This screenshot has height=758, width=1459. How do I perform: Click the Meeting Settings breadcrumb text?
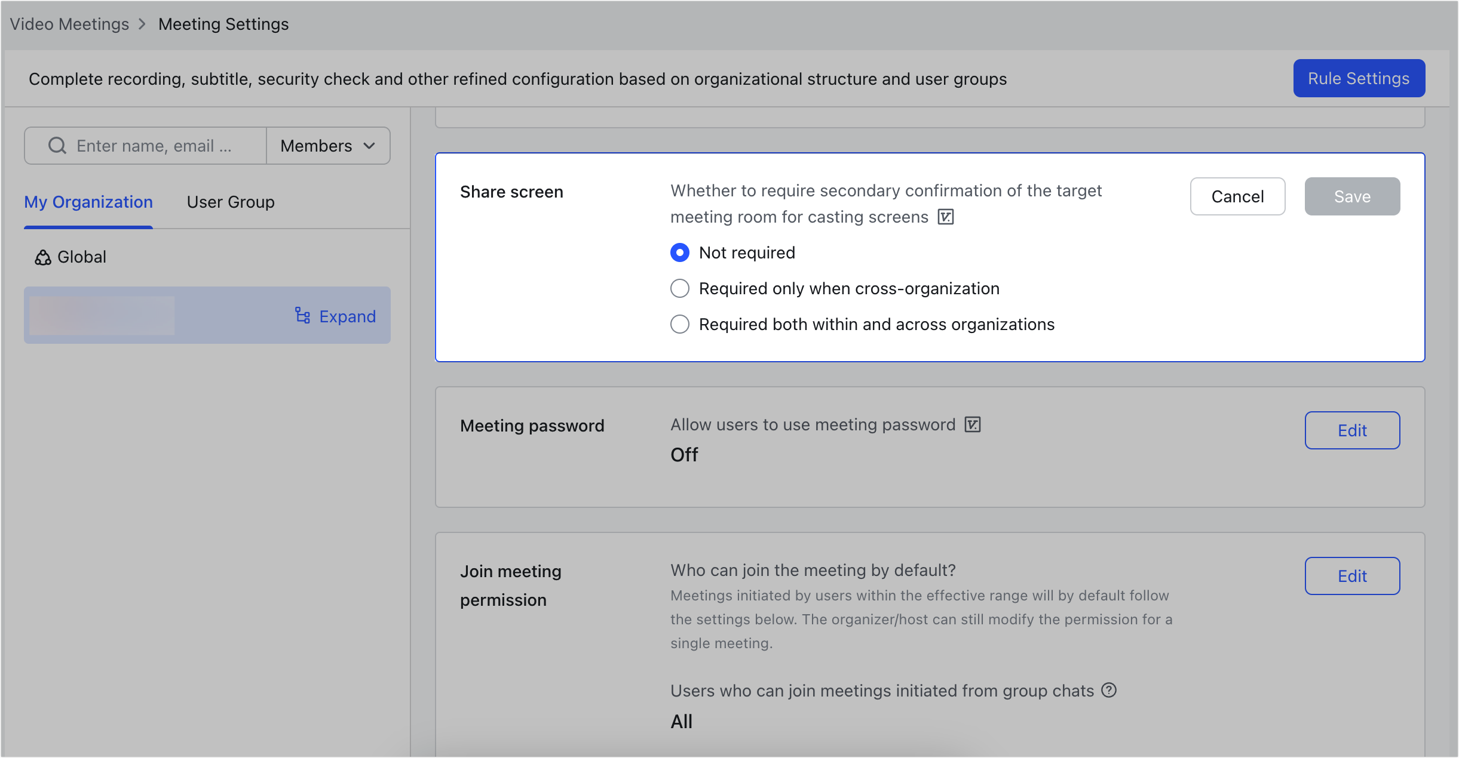pyautogui.click(x=223, y=24)
